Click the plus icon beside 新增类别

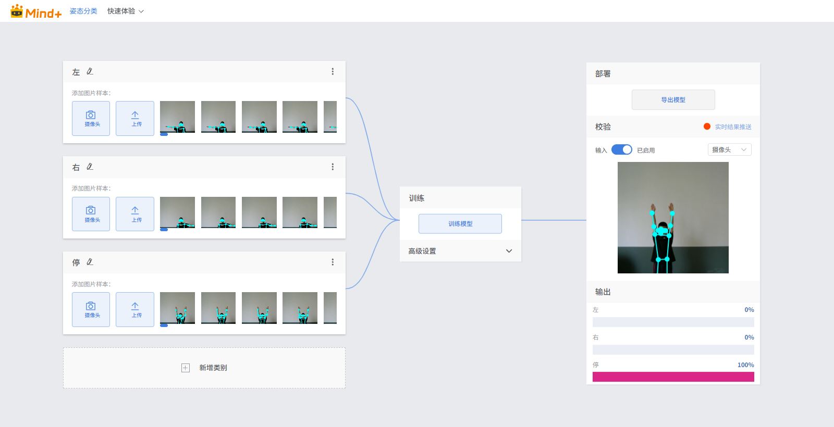(x=186, y=368)
